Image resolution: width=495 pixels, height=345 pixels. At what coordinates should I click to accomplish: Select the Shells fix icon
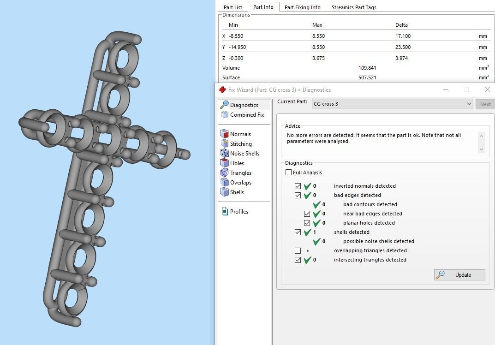(224, 192)
